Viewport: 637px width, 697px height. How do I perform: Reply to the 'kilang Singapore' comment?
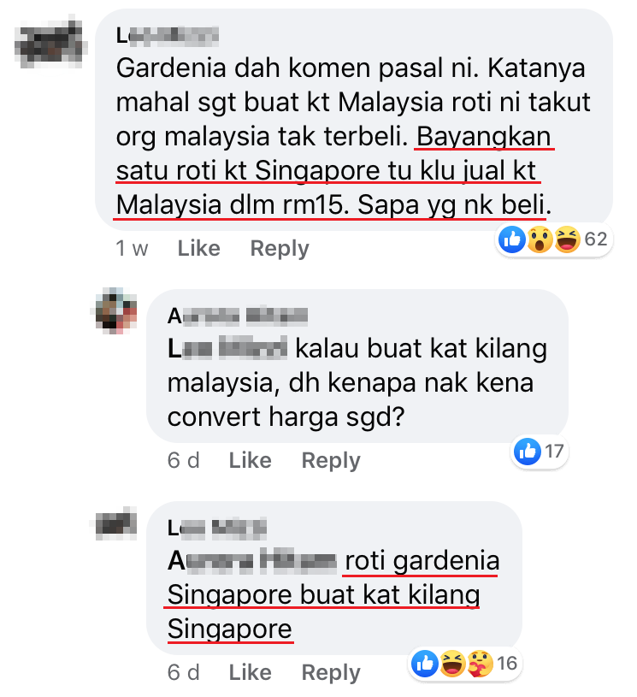click(331, 672)
